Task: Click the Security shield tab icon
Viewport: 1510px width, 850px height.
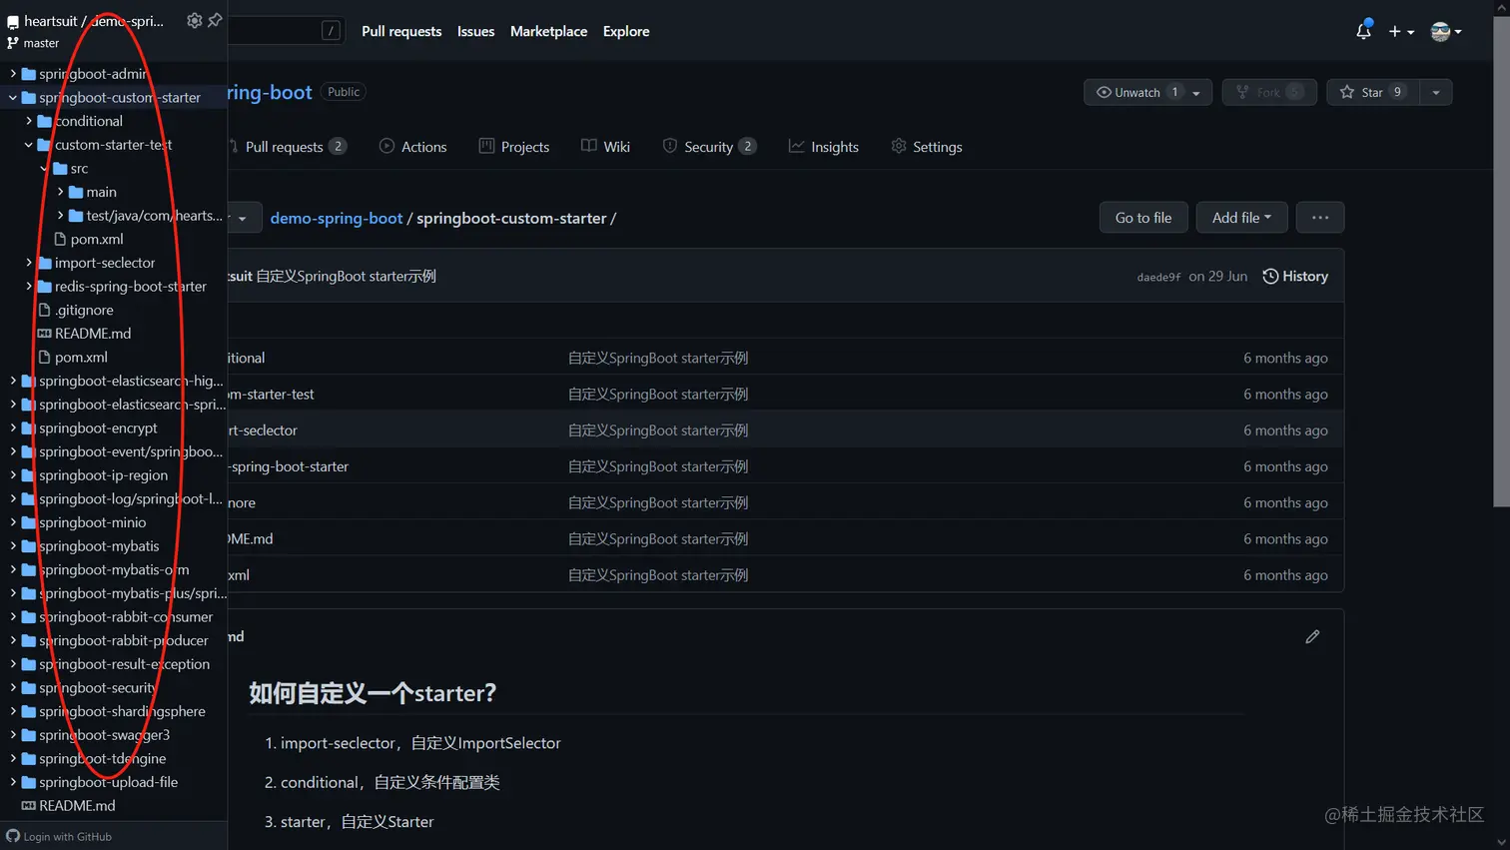Action: coord(668,146)
